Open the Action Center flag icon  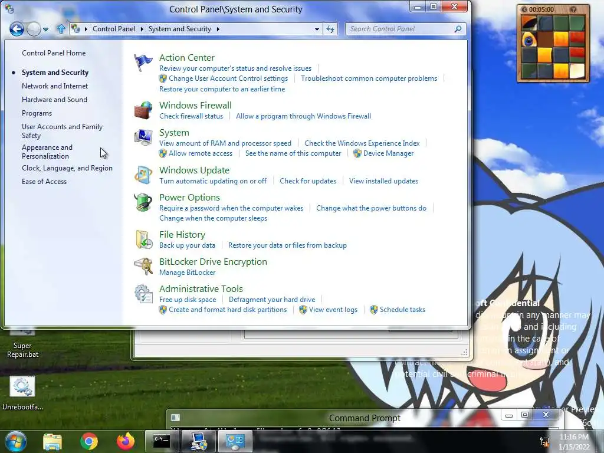click(143, 63)
